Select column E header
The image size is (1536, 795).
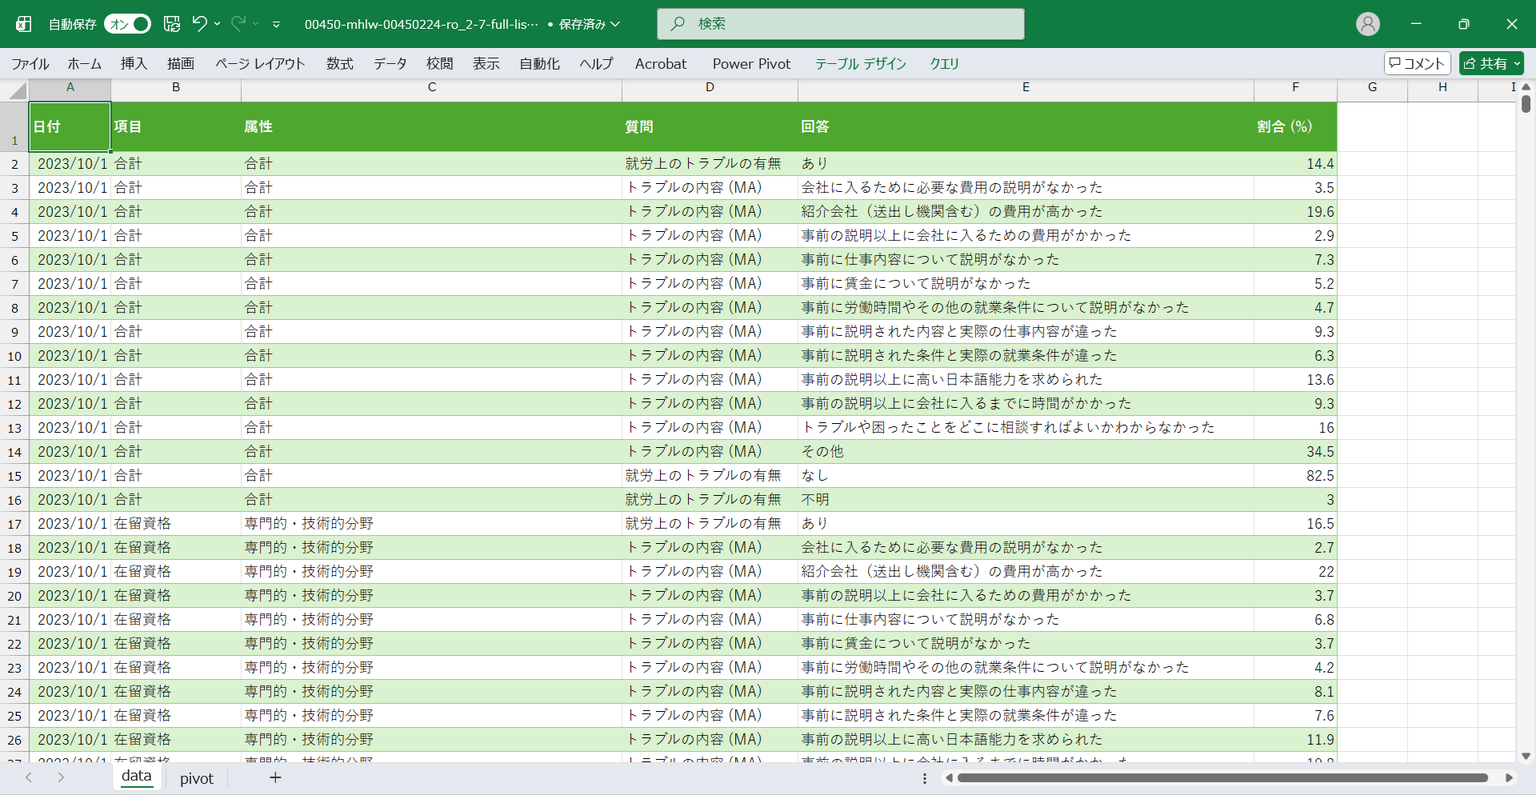click(1026, 87)
